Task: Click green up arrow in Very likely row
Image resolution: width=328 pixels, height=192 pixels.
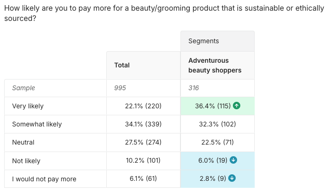Action: pos(237,106)
